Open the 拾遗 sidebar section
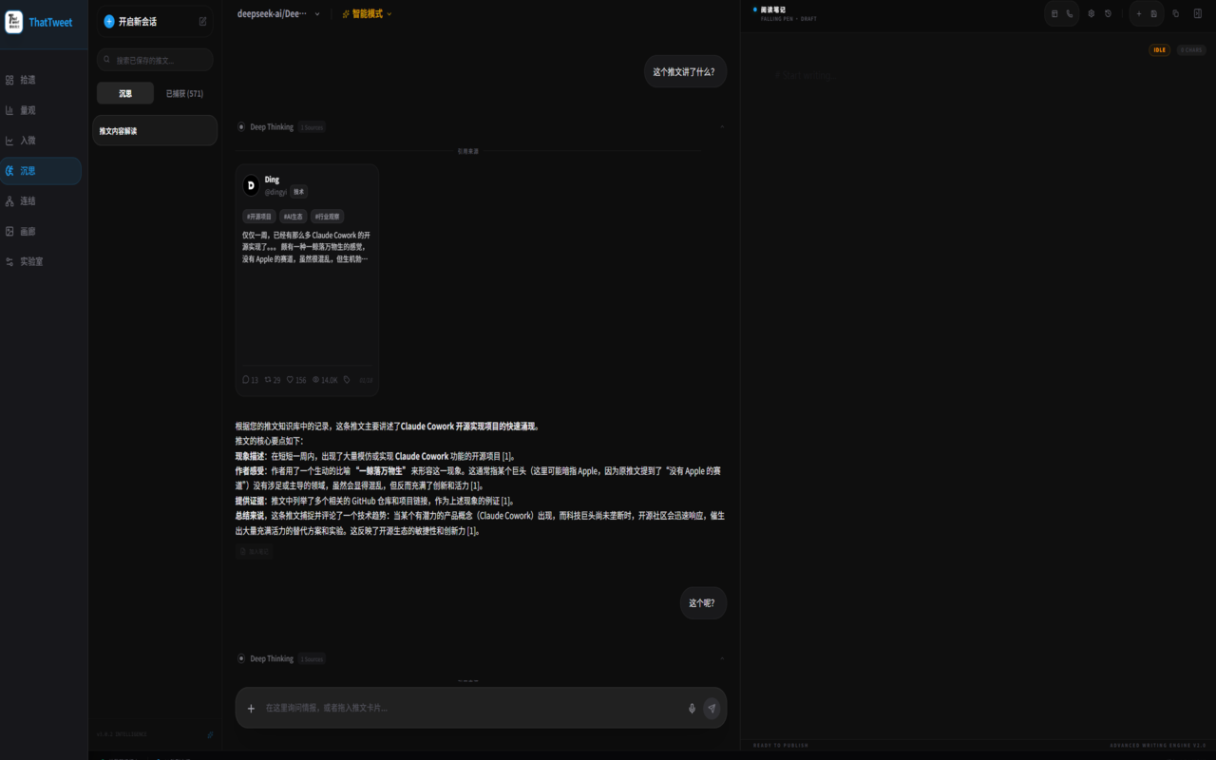The image size is (1216, 760). coord(41,80)
